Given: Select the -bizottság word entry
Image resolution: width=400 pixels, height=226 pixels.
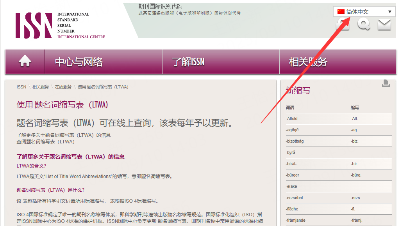Looking at the screenshot, I should point(295,141).
